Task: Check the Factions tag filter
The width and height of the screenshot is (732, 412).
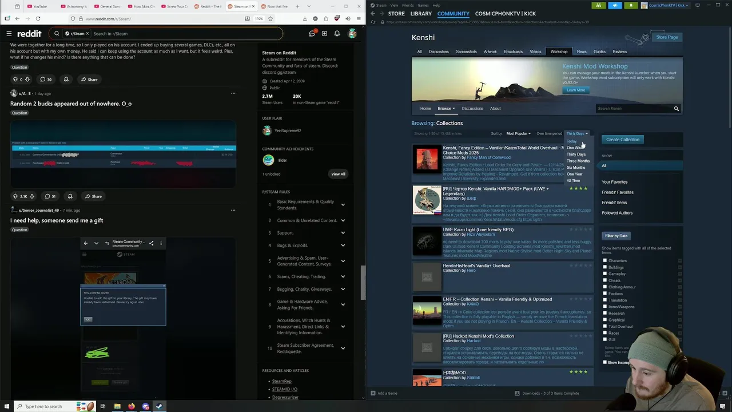Action: pos(604,294)
